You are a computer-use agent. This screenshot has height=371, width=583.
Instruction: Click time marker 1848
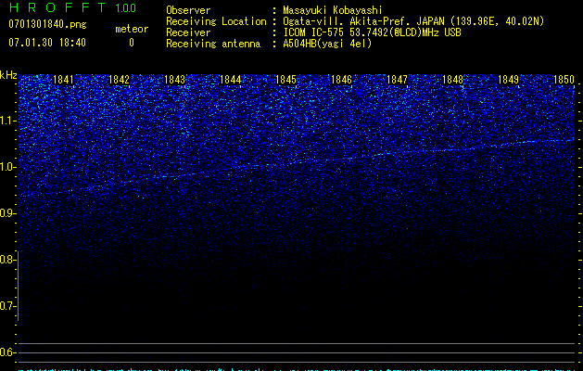pyautogui.click(x=453, y=80)
